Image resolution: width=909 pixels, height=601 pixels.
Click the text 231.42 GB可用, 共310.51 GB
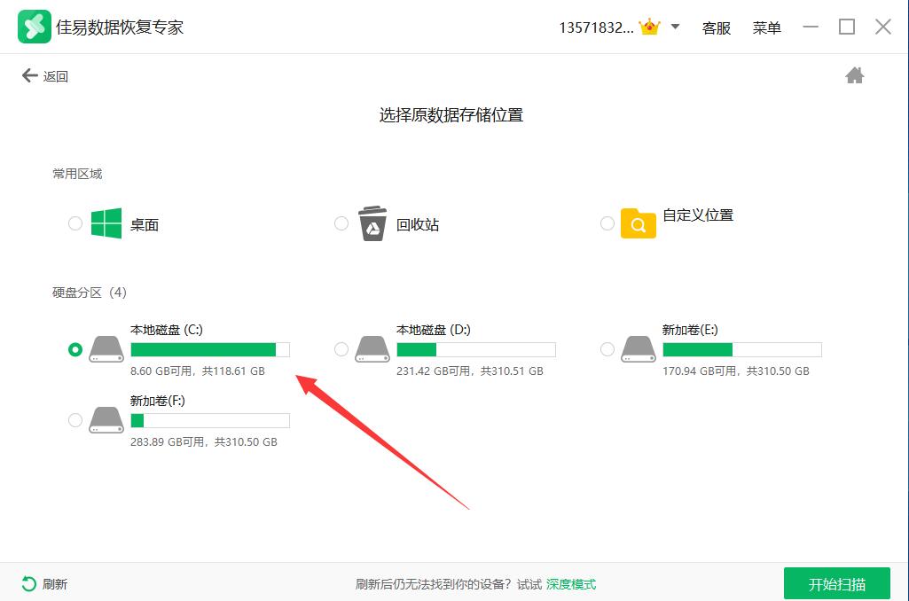coord(469,371)
